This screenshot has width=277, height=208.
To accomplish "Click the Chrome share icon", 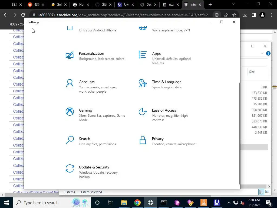I will [x=226, y=15].
